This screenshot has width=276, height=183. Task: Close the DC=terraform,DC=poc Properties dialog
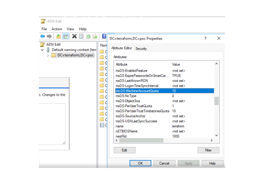click(218, 38)
